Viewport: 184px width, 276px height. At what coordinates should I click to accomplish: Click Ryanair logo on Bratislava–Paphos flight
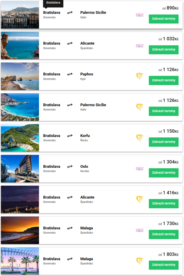pos(140,77)
